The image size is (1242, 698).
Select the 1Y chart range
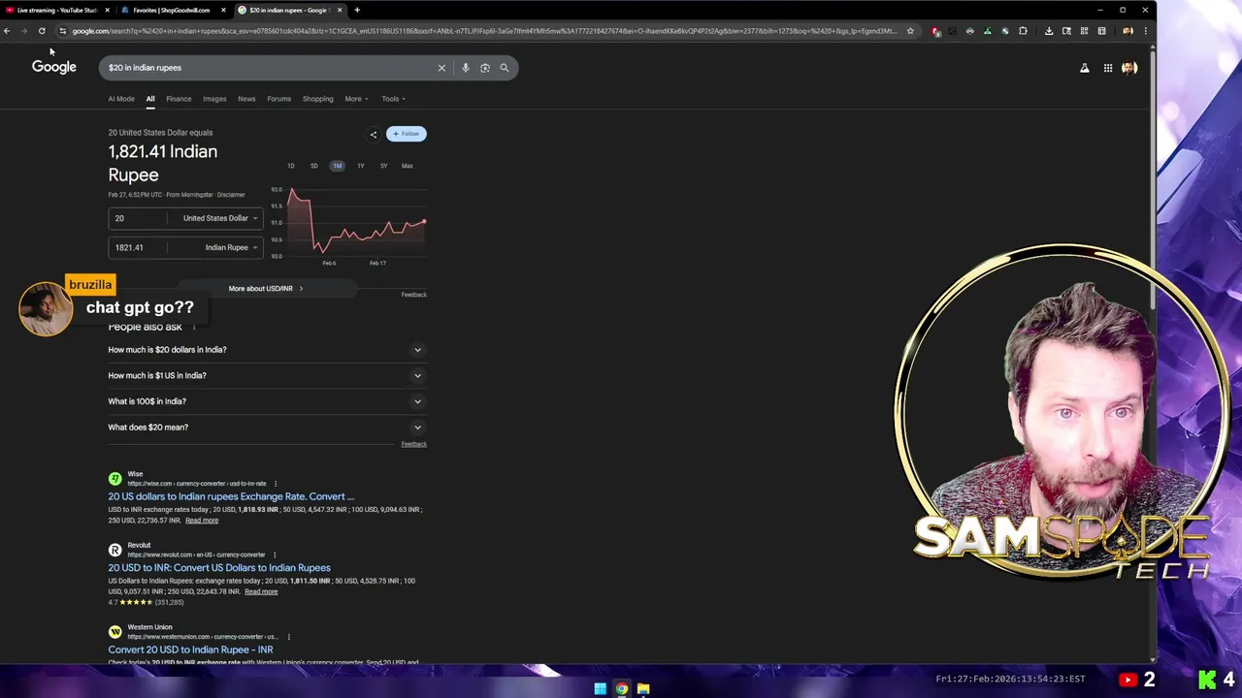(360, 166)
